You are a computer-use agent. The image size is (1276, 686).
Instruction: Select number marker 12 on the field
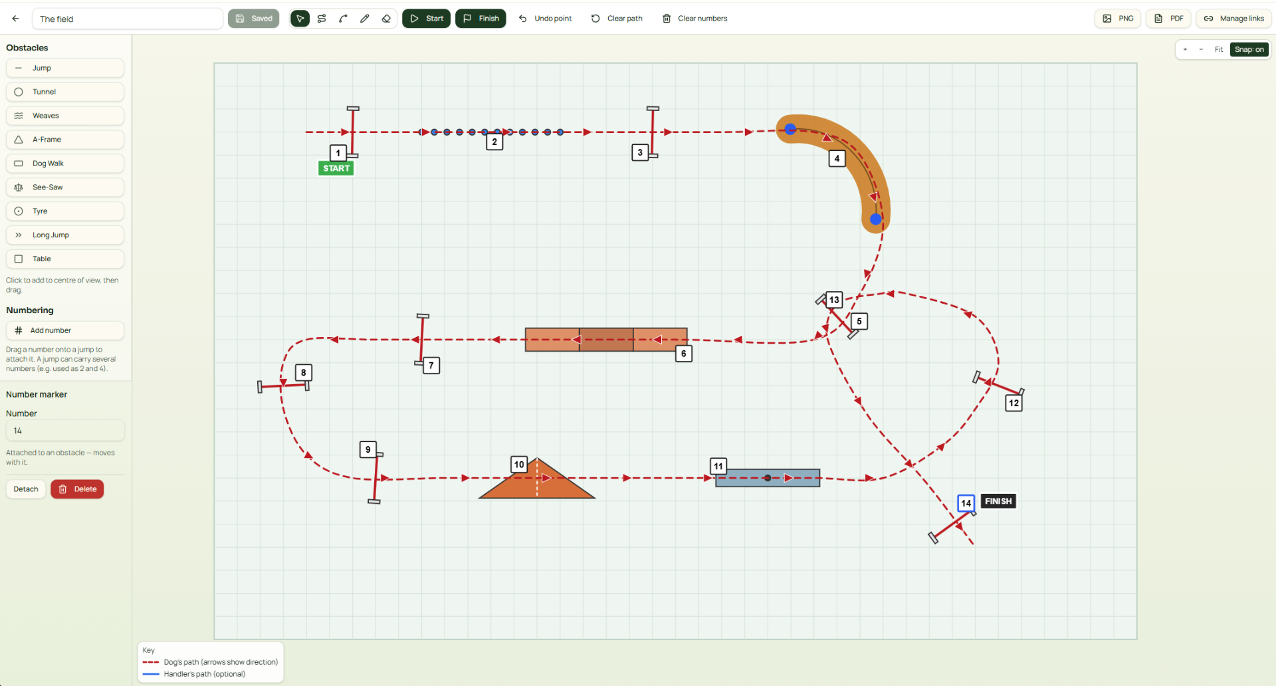coord(1013,403)
